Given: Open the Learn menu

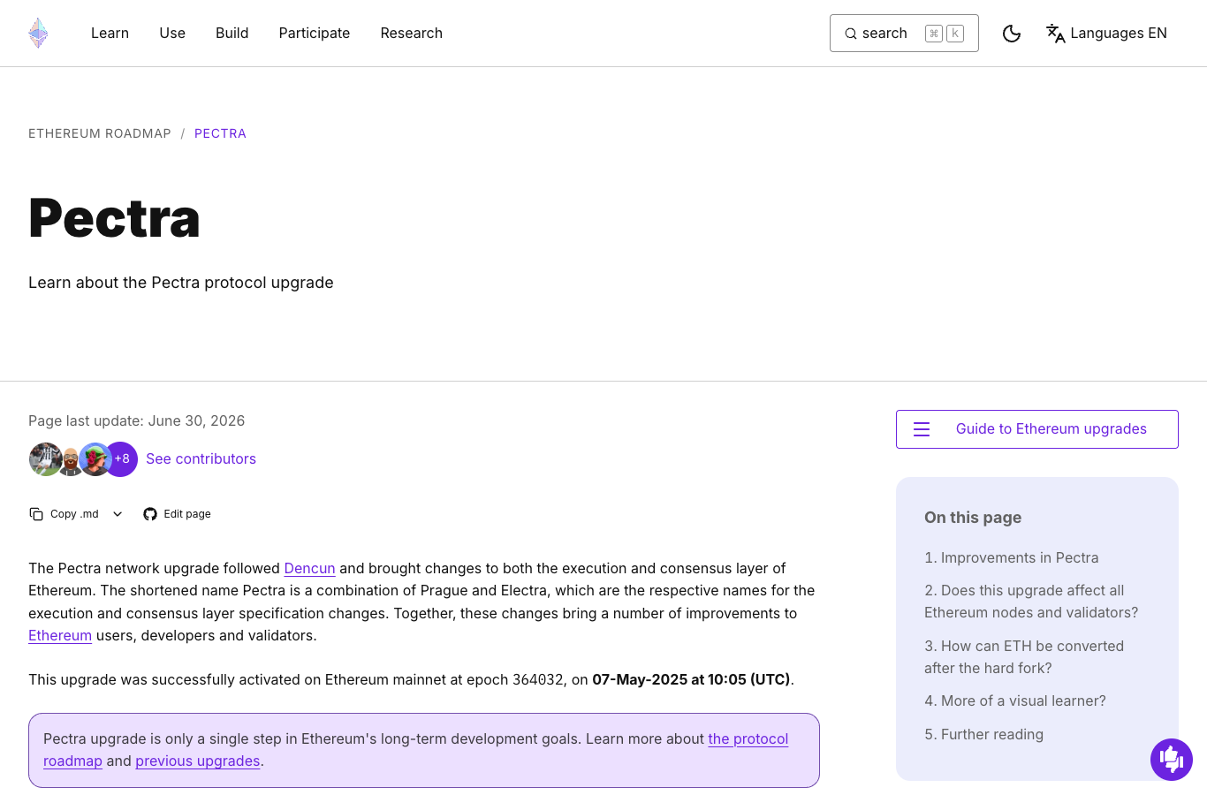Looking at the screenshot, I should point(110,33).
